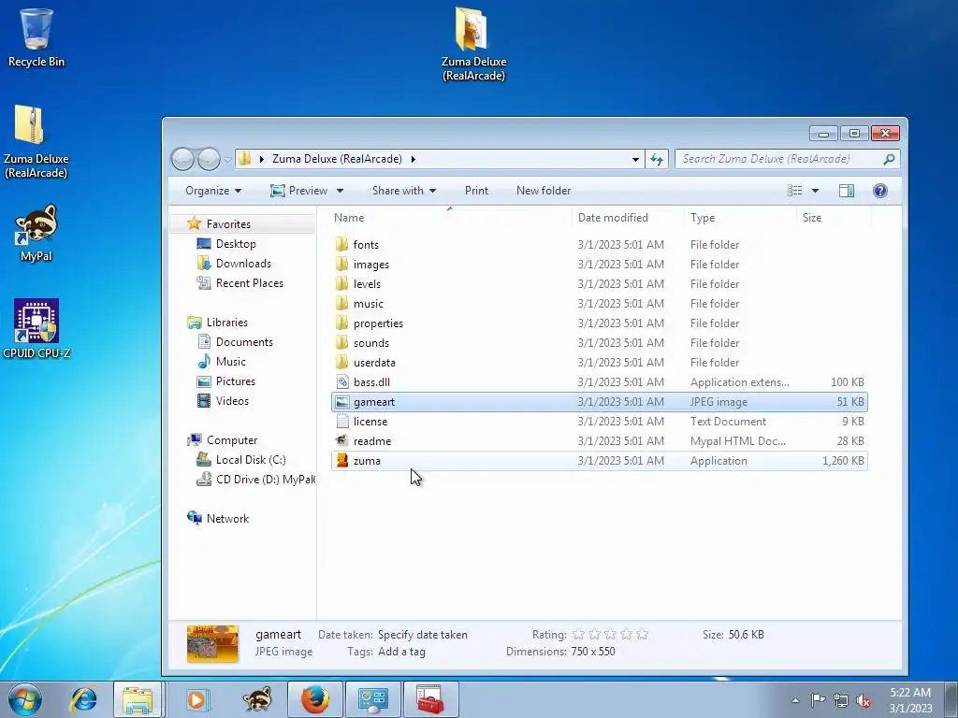Open Windows Start menu
This screenshot has height=718, width=958.
[25, 699]
